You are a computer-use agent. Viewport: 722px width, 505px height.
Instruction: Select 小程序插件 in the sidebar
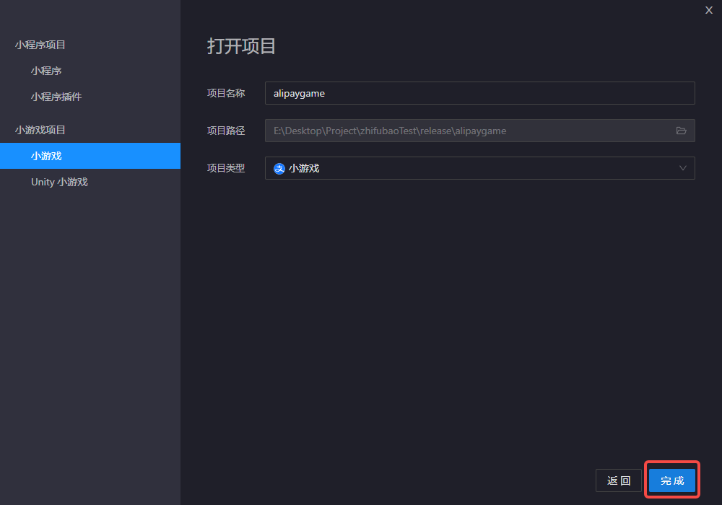click(56, 97)
